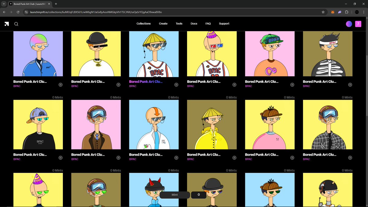Open goggles brown suit punk image on pink
This screenshot has height=207, width=368.
tap(96, 125)
